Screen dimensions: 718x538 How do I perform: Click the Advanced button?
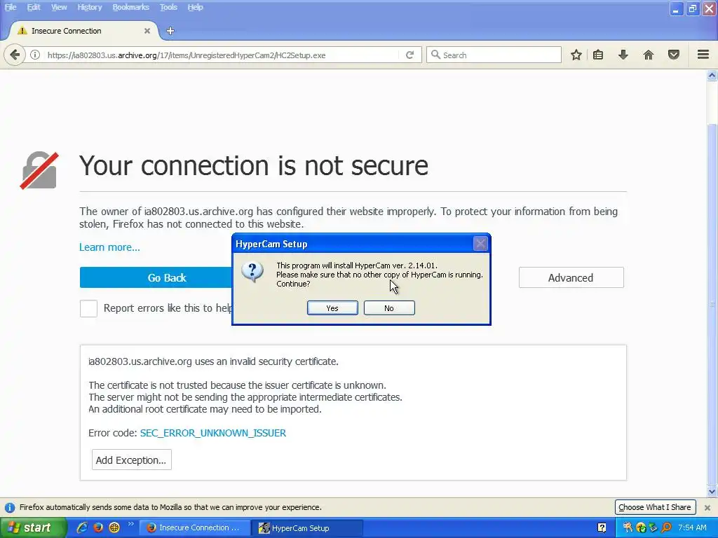tap(571, 277)
